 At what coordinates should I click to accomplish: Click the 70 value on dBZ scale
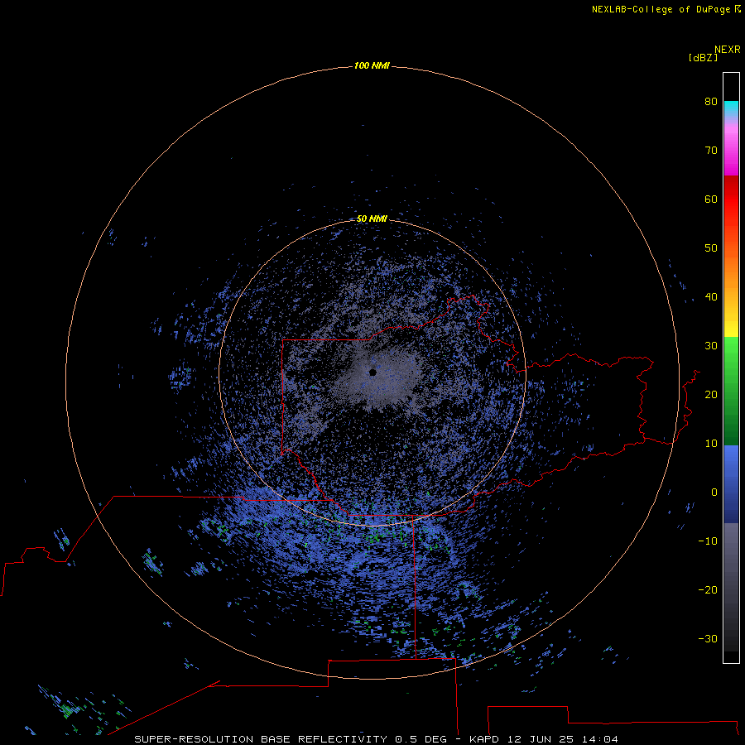tap(711, 150)
